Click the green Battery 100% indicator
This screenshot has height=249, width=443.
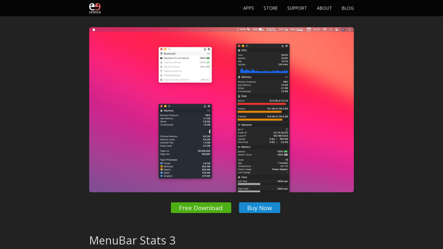286,151
